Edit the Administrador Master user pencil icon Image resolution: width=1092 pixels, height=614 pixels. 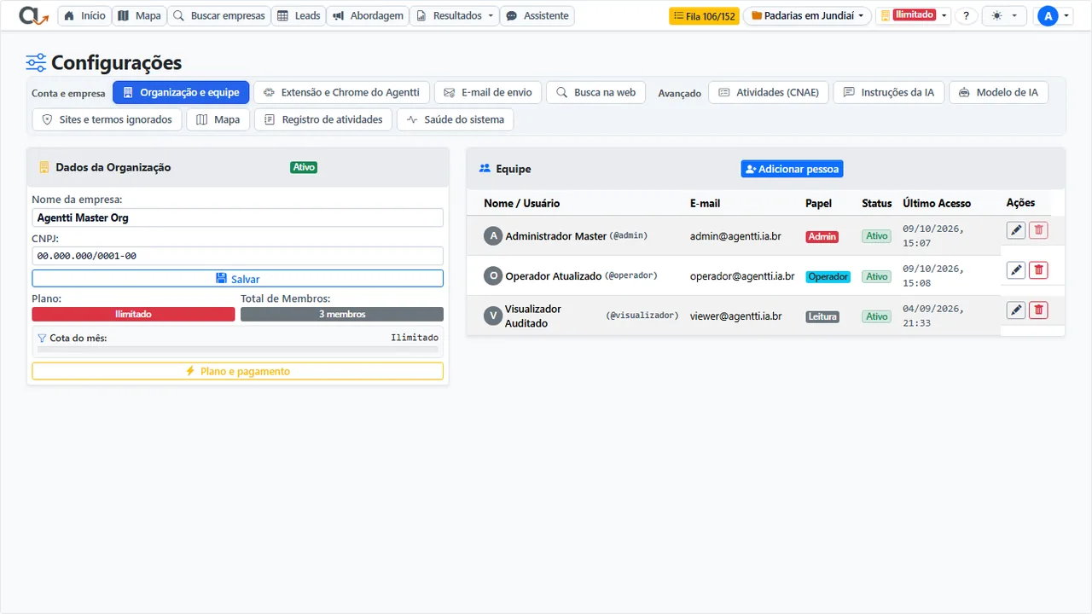(x=1016, y=230)
